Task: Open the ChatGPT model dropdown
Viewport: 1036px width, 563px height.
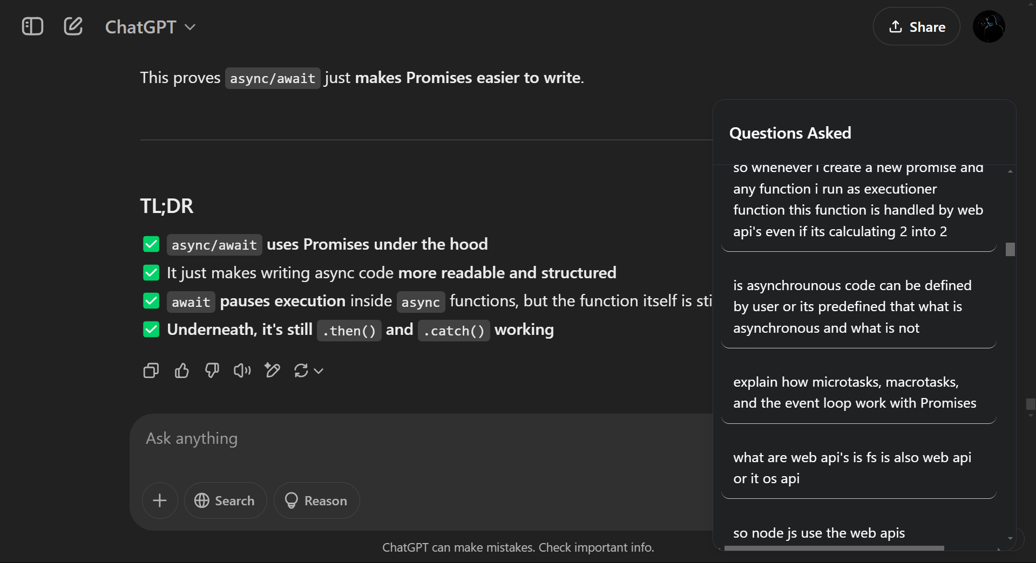Action: point(150,27)
